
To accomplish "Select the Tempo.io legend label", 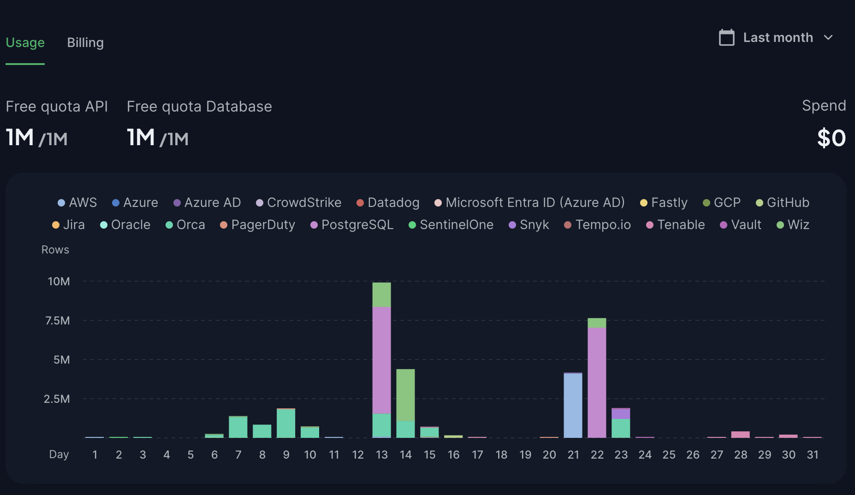I will [603, 225].
